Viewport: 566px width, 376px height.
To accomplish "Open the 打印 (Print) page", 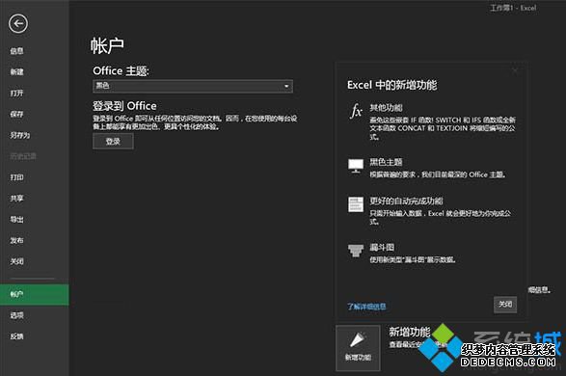I will 16,177.
